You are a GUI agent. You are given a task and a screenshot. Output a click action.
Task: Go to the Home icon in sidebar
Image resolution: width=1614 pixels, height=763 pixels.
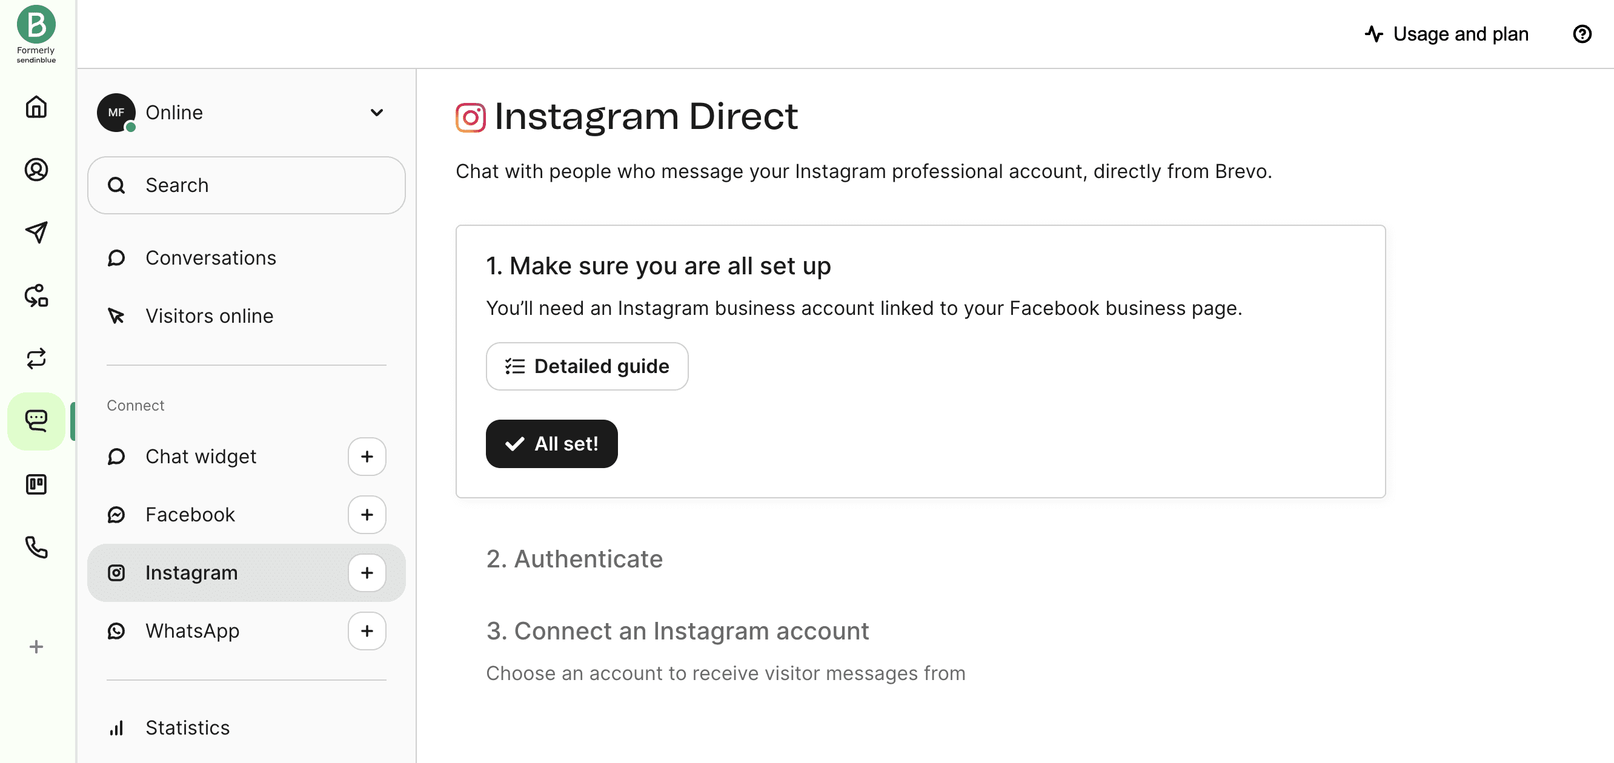36,107
